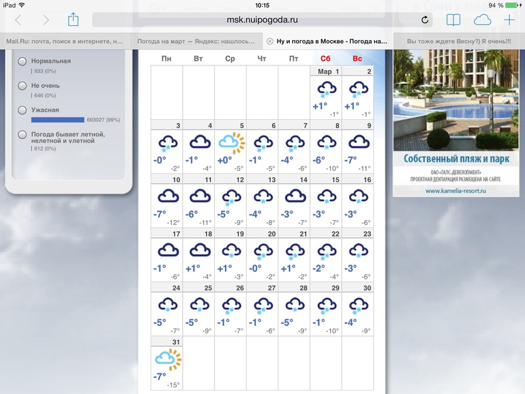This screenshot has height=394, width=525.
Task: Open the bookmarks book icon
Action: click(x=453, y=20)
